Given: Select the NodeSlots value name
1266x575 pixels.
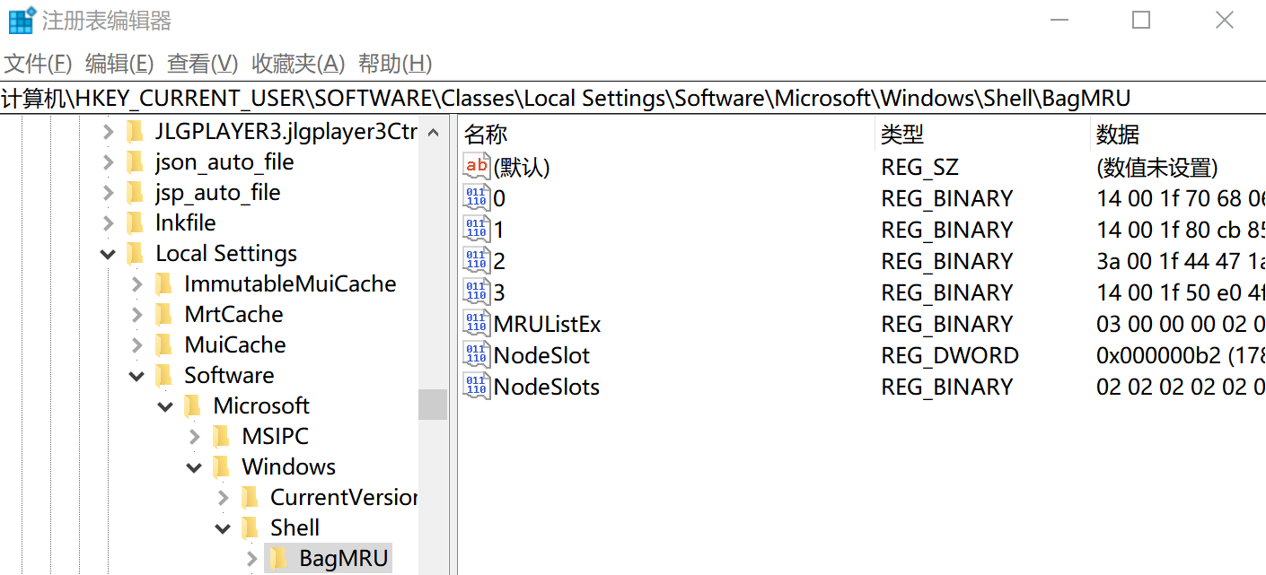Looking at the screenshot, I should pos(546,387).
